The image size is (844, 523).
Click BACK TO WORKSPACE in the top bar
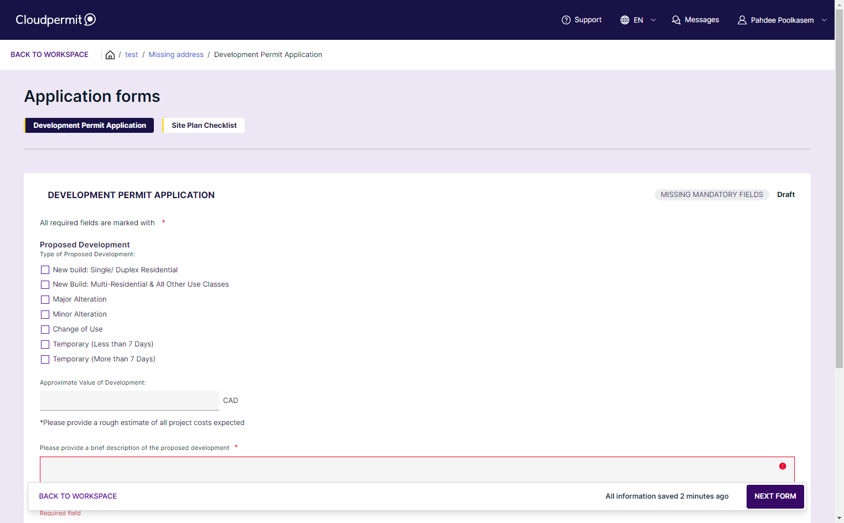pos(49,55)
